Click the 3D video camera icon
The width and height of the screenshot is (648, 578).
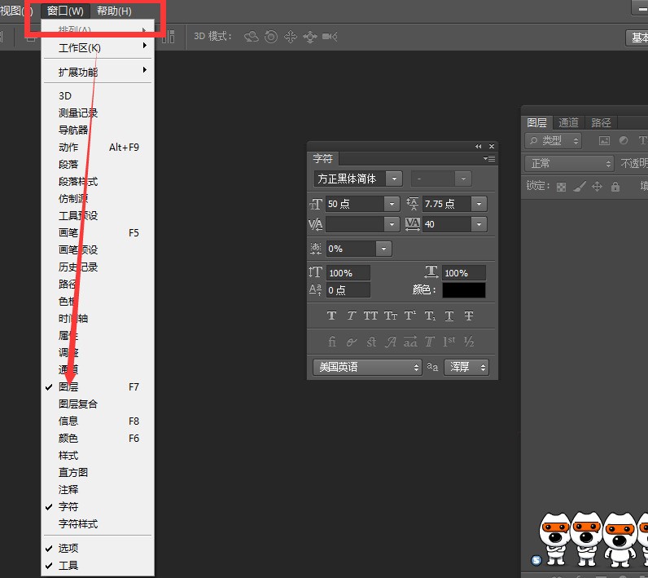(330, 37)
